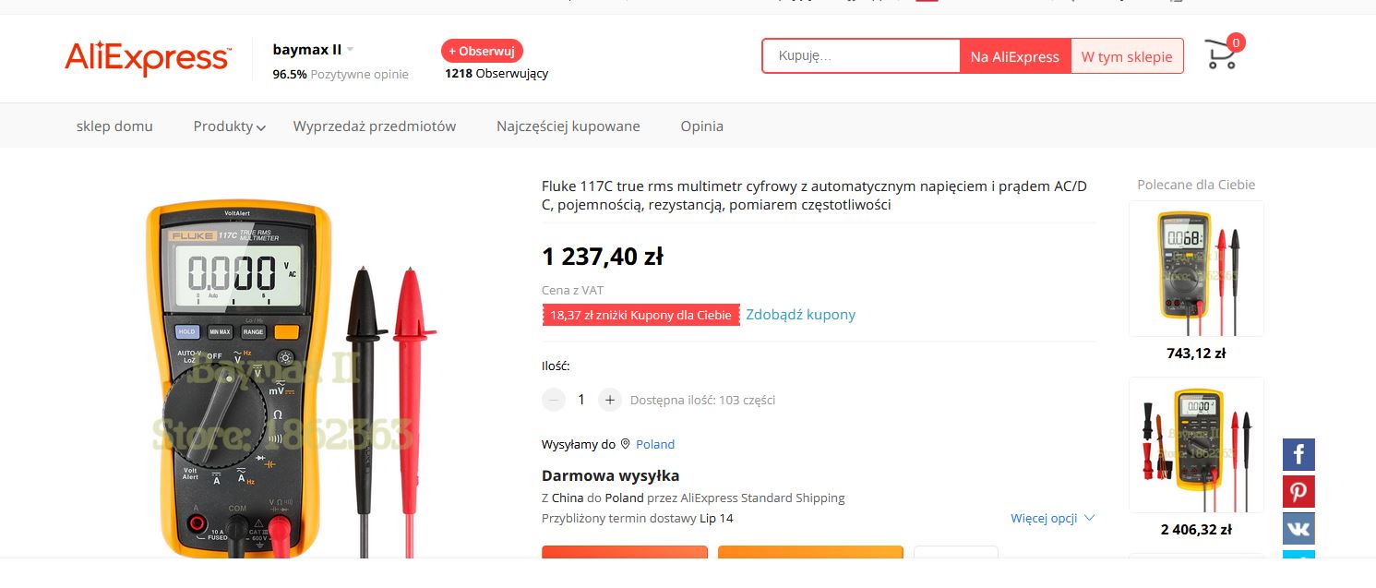Click the Obserwuj follow button

click(482, 51)
